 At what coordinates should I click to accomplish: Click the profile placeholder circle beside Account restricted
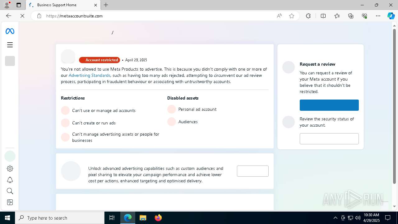(x=68, y=56)
